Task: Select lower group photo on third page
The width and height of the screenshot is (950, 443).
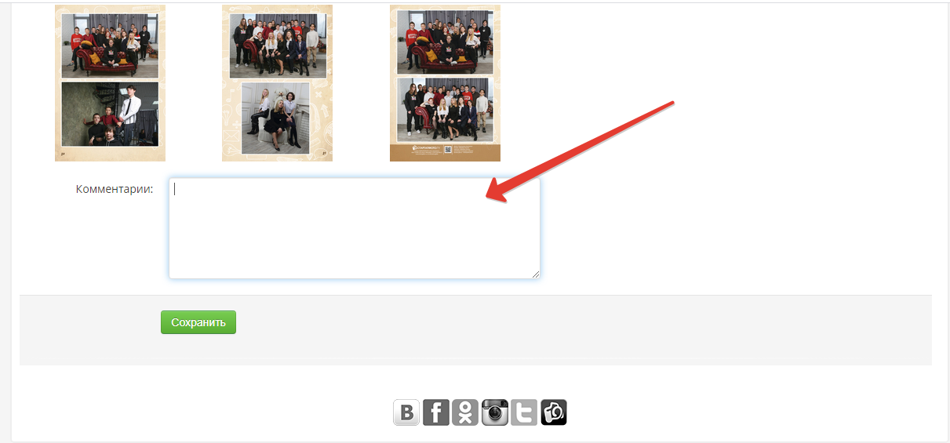Action: click(445, 109)
